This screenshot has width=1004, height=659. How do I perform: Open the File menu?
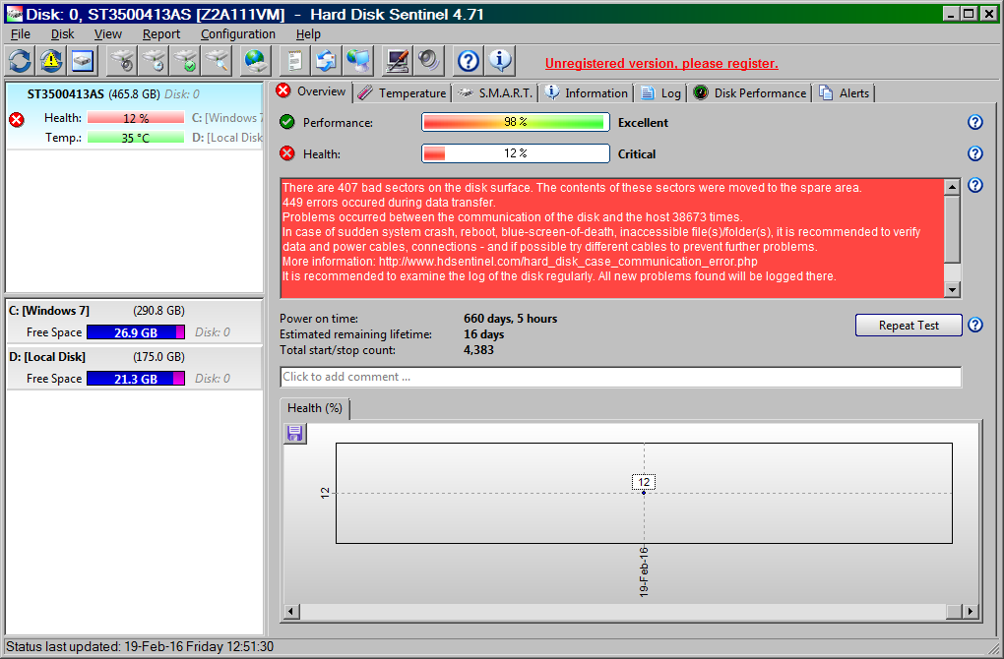[x=21, y=33]
